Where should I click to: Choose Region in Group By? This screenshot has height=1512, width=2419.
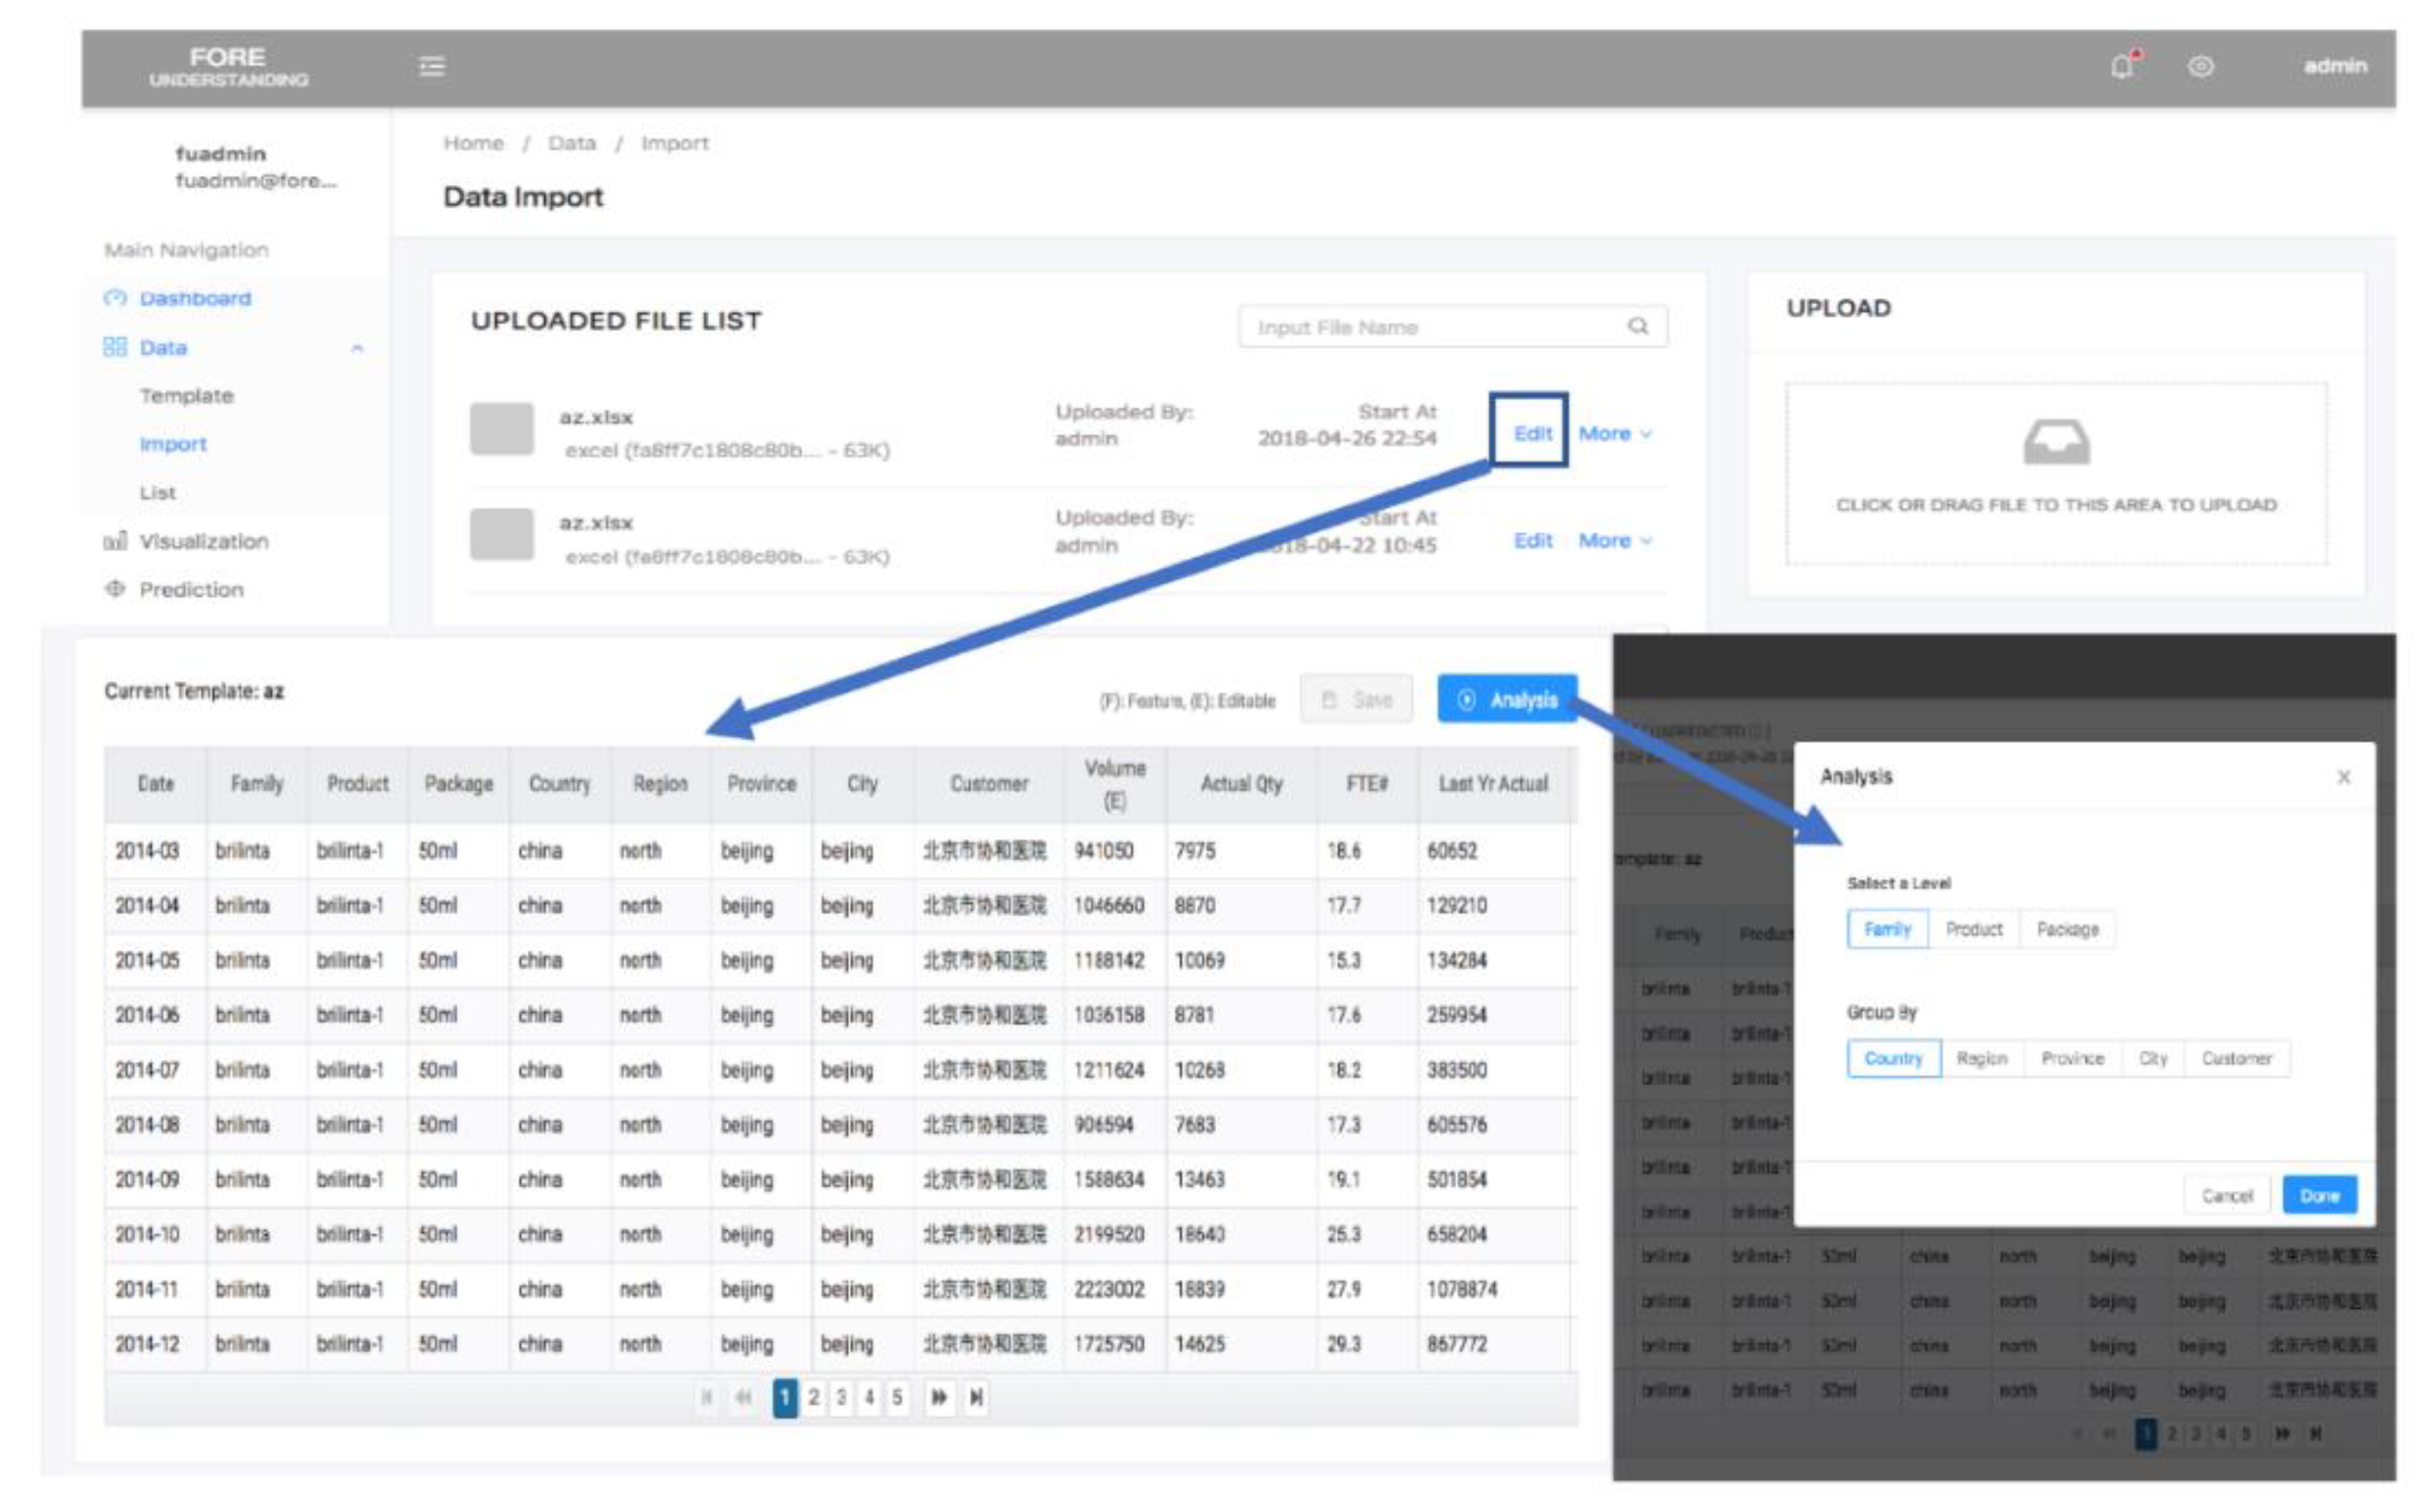[x=1981, y=1058]
